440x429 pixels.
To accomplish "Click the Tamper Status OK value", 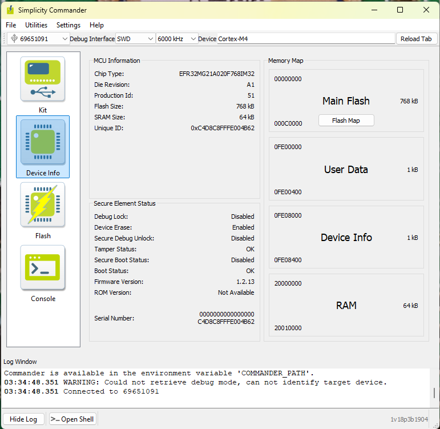I will 250,249.
